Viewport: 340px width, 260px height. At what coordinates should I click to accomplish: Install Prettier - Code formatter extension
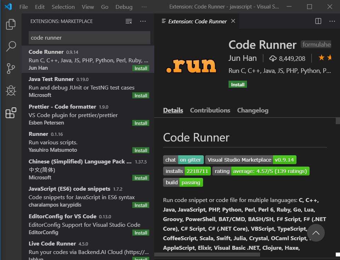point(141,123)
